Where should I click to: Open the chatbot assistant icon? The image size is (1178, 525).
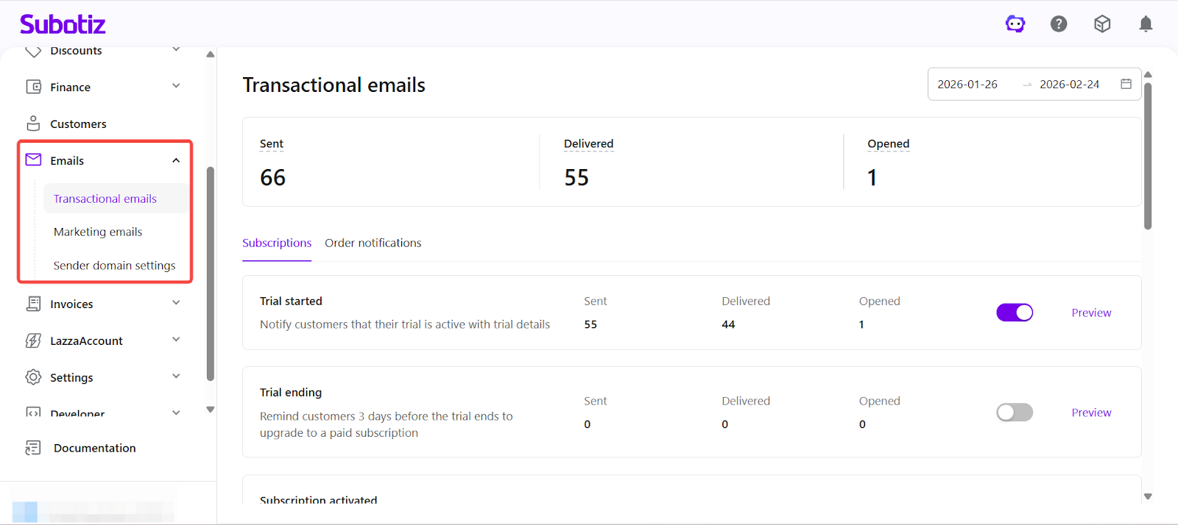point(1015,24)
